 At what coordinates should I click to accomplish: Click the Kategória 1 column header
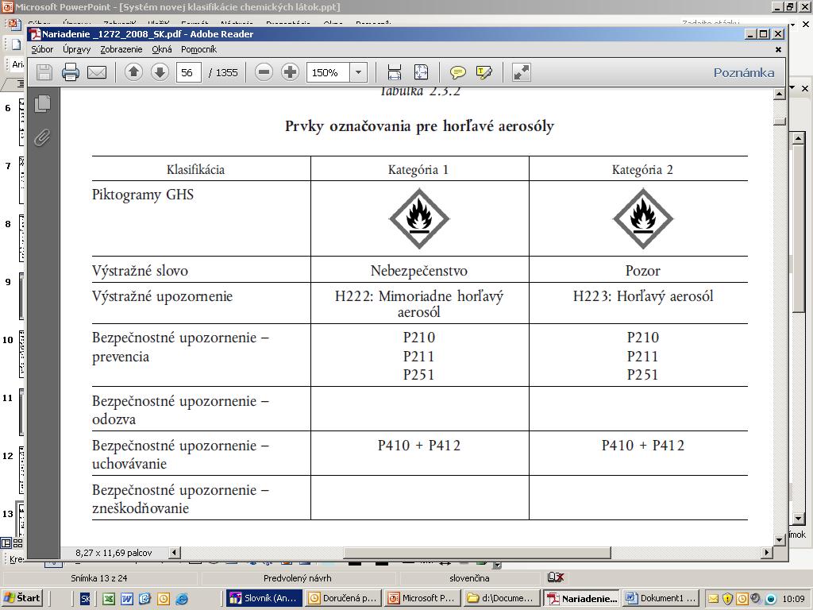coord(418,170)
